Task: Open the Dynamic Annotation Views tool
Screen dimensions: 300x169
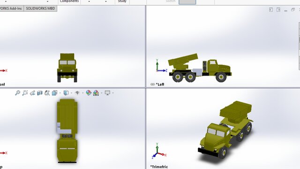Action: tap(47, 93)
